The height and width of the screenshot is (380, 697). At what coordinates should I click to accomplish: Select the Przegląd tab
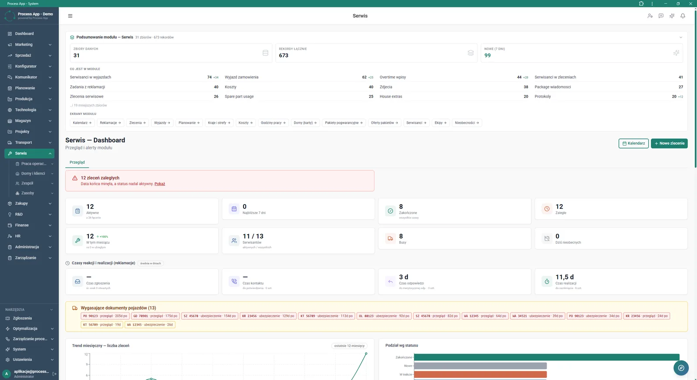click(x=77, y=162)
